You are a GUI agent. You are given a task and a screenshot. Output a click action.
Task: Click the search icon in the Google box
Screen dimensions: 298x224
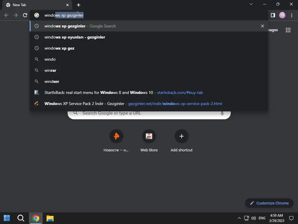click(76, 113)
